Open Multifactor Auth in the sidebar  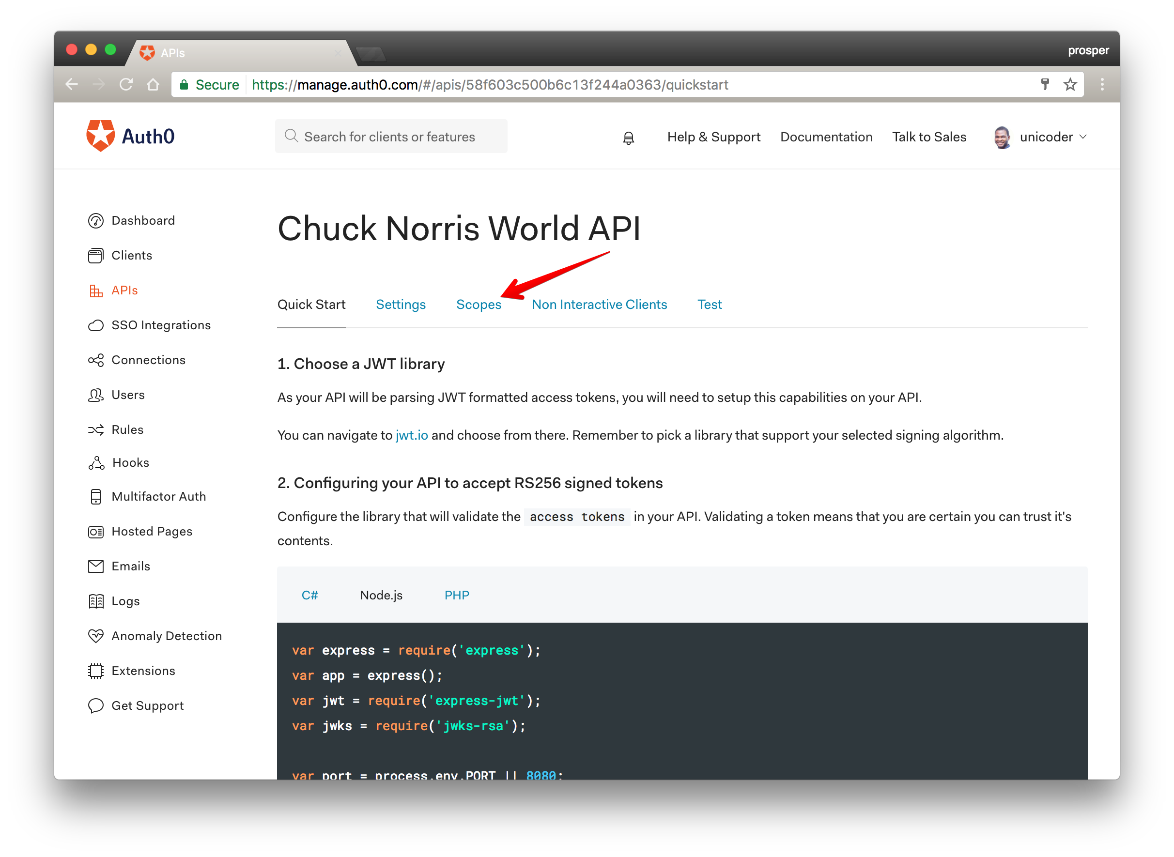[x=159, y=496]
